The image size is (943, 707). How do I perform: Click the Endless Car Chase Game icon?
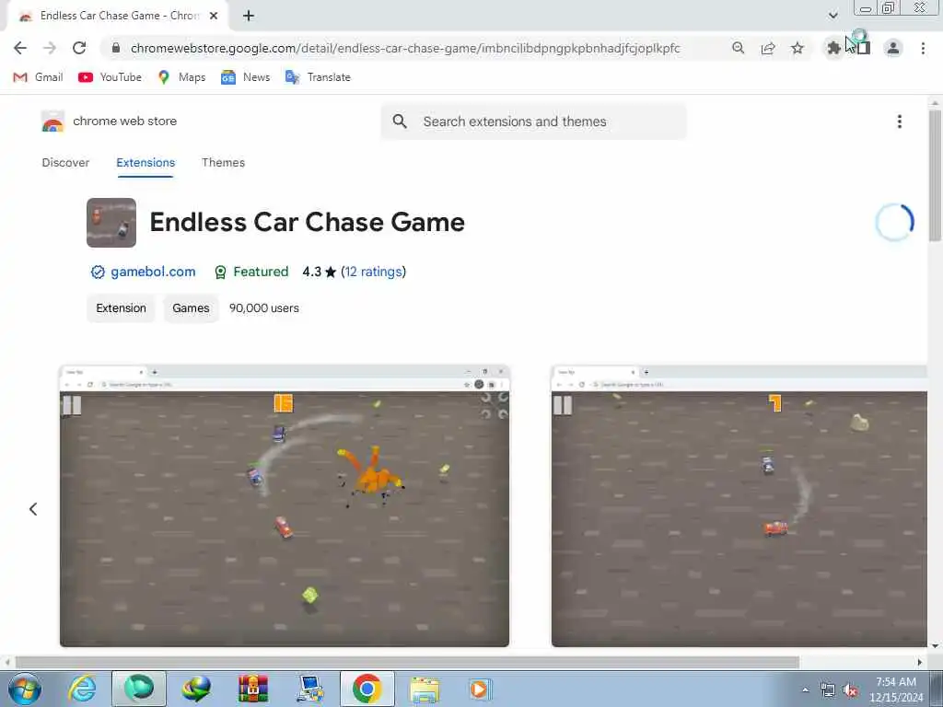pos(111,223)
